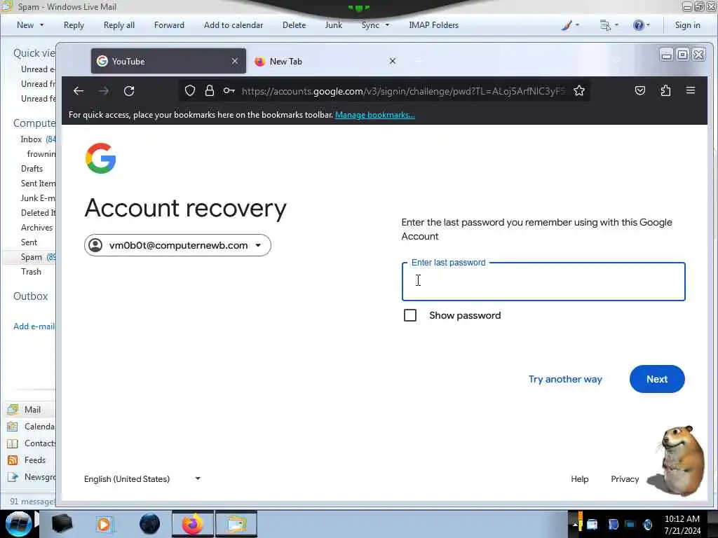The image size is (718, 538).
Task: Check the Show password checkbox
Action: click(x=409, y=315)
